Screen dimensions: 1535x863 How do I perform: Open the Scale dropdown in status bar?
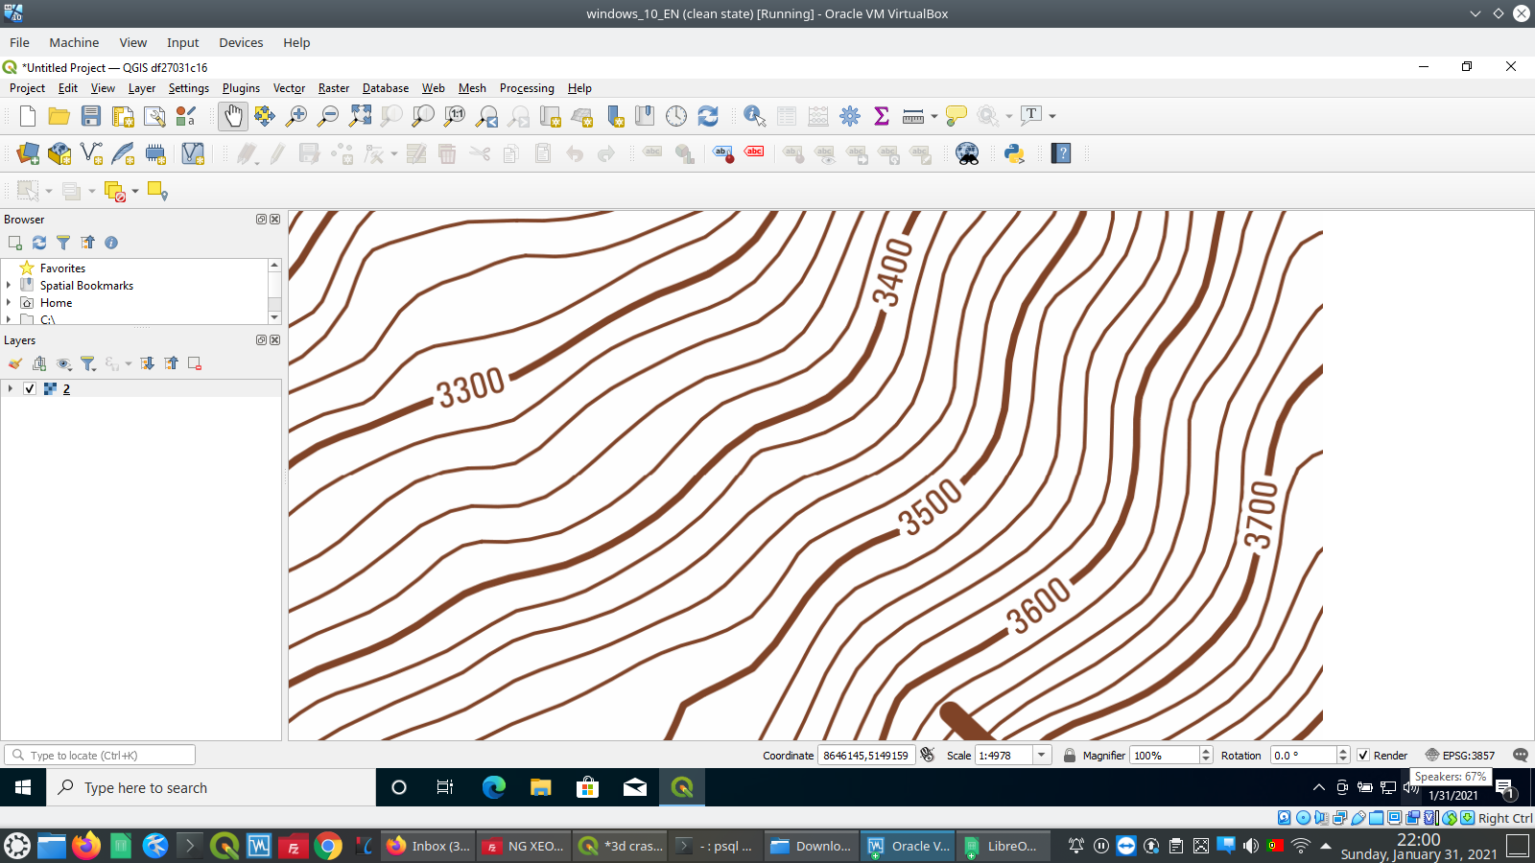[x=1041, y=755]
